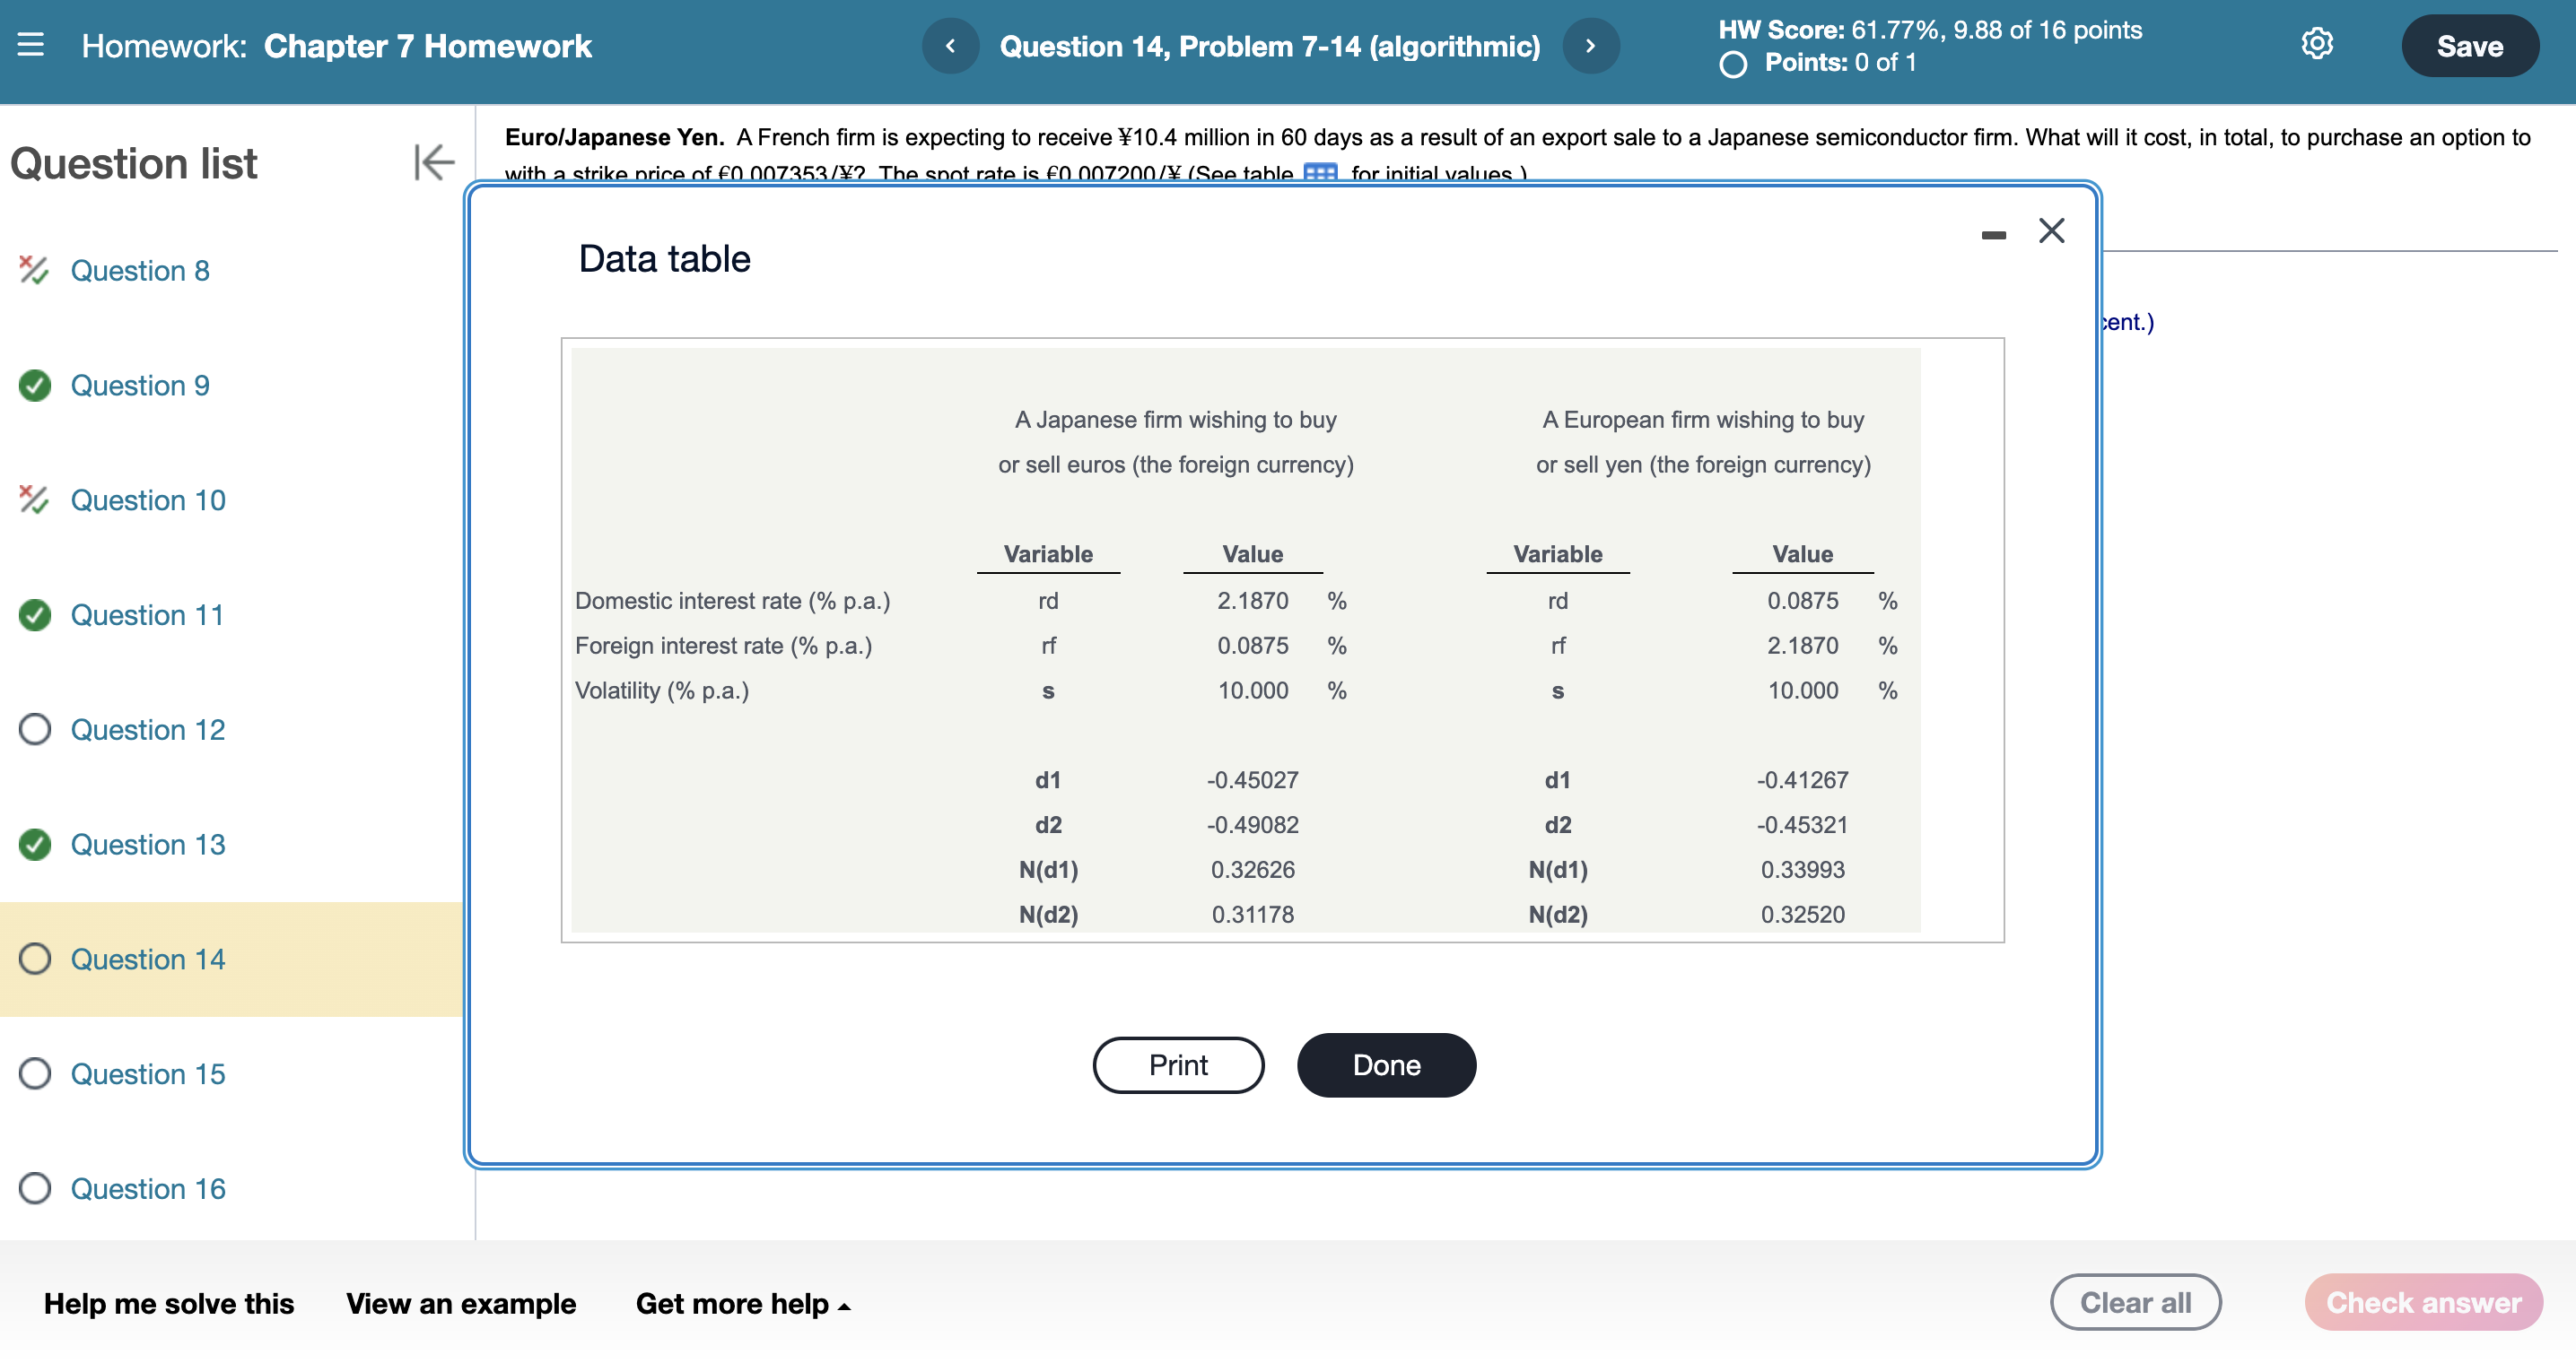This screenshot has height=1372, width=2576.
Task: Collapse the Question list panel
Action: 433,162
